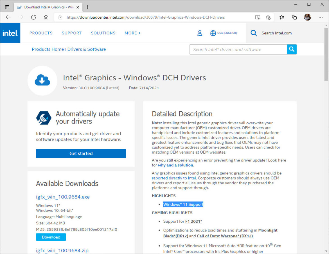
Task: Open Collections panel
Action: [x=294, y=17]
